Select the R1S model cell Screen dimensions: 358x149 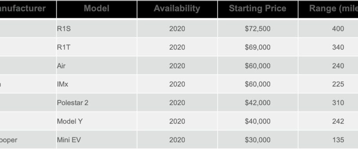coord(97,29)
